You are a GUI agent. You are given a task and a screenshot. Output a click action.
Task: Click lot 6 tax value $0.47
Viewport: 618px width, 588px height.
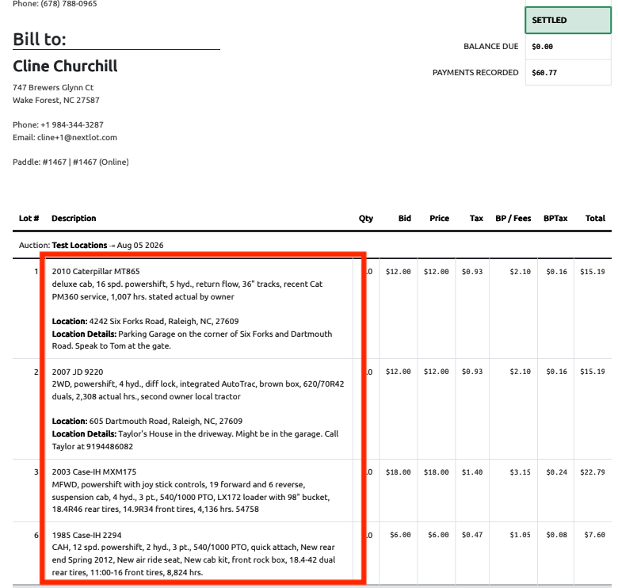[x=472, y=535]
